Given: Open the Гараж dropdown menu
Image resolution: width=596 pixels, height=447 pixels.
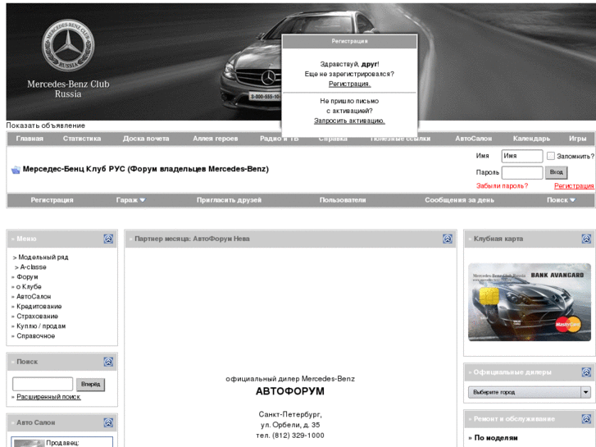Looking at the screenshot, I should [130, 200].
